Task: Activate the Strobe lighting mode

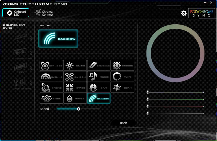Action: click(x=123, y=65)
